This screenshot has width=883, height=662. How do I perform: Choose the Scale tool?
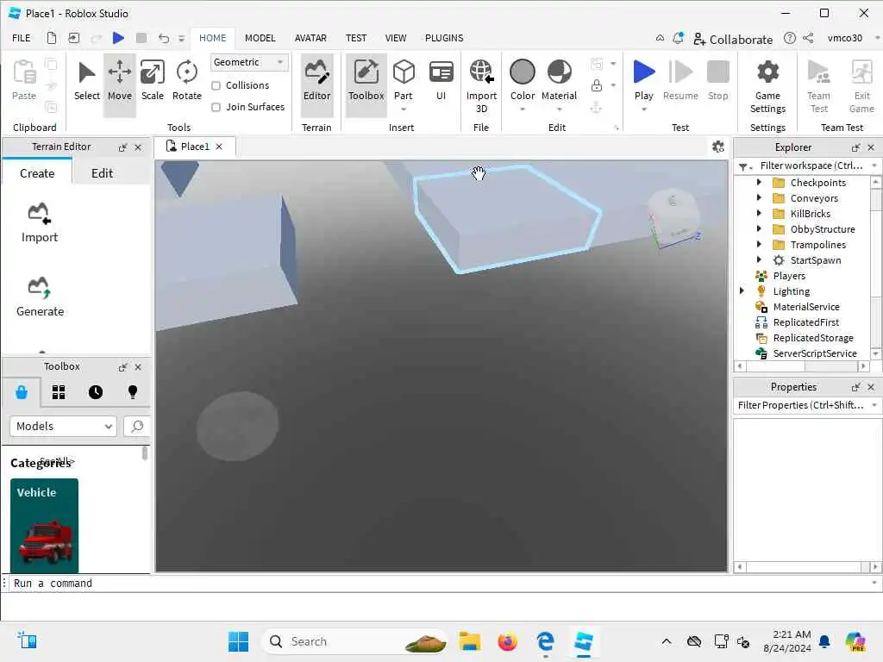(x=153, y=80)
